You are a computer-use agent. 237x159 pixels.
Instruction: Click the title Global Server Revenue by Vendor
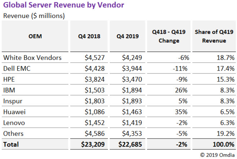click(x=64, y=5)
